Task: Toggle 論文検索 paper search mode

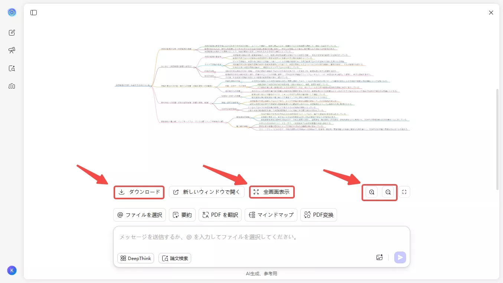Action: tap(174, 258)
